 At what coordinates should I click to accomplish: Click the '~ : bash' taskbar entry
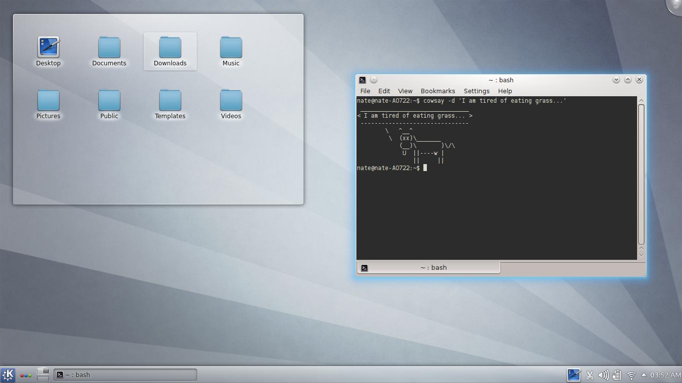(125, 375)
